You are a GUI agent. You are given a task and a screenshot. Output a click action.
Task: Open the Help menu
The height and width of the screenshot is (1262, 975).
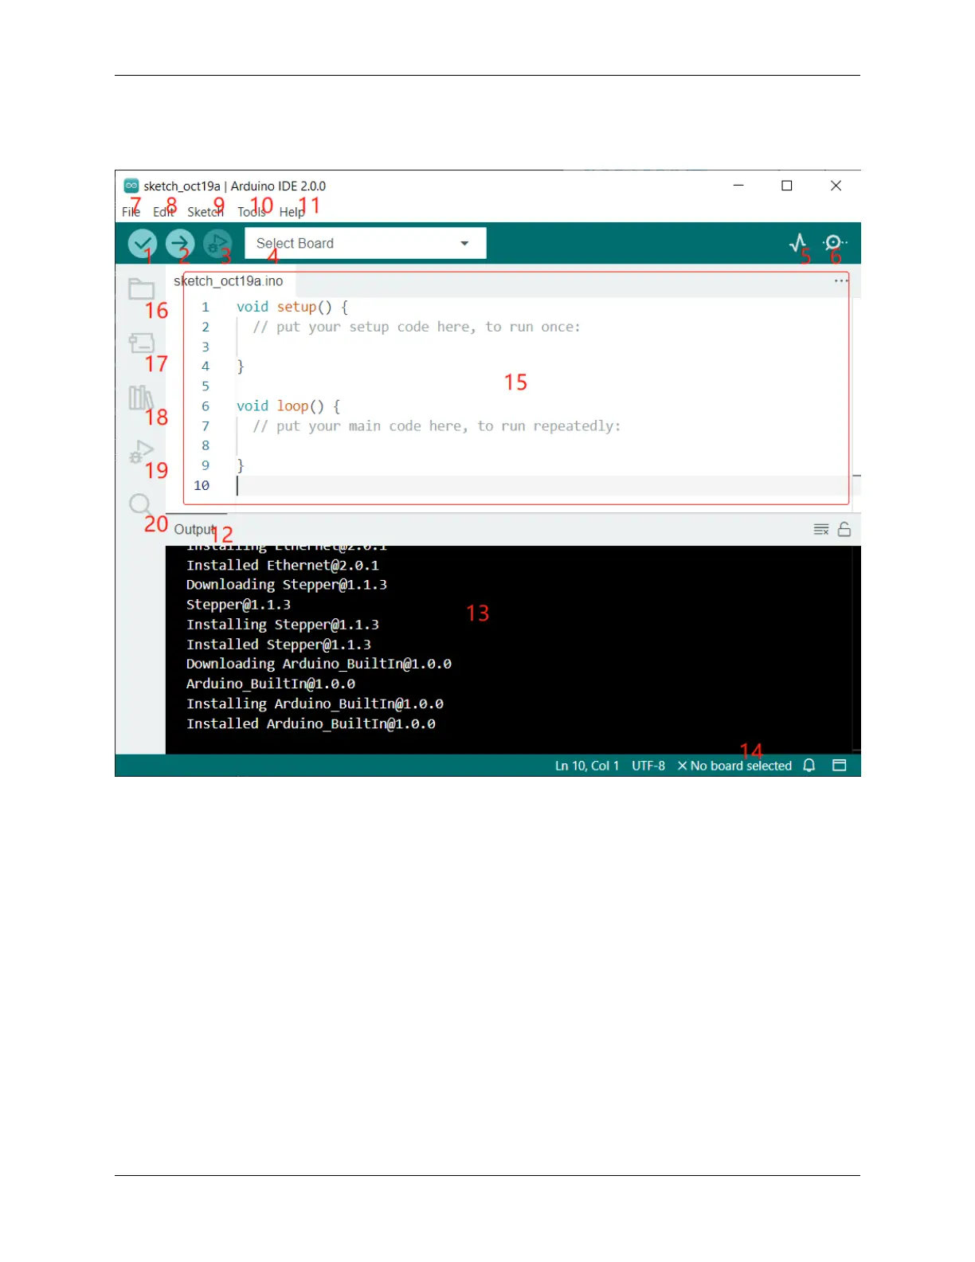click(292, 212)
